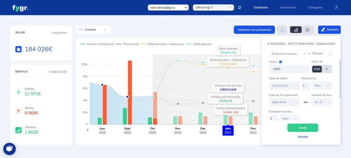The image size is (351, 158).
Task: Open the hello+demo@fygr.io account dropdown
Action: pos(168,8)
